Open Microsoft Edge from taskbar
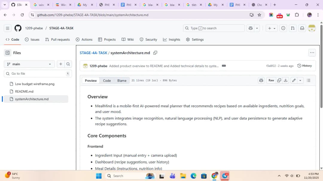 pos(194,176)
